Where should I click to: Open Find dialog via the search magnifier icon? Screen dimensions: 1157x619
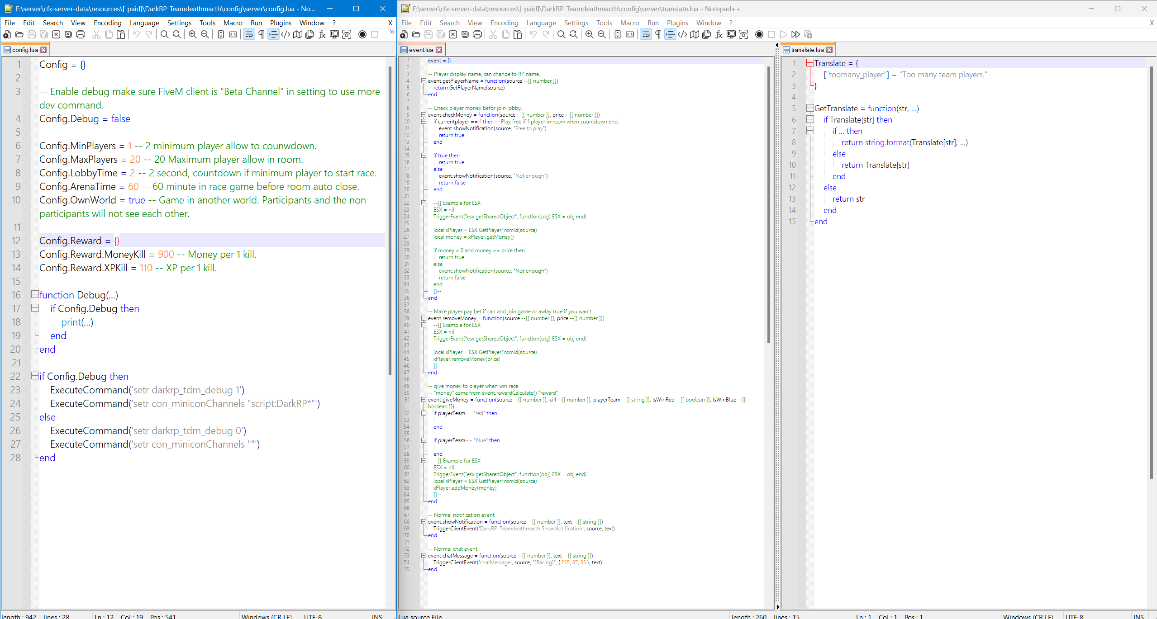pos(164,34)
